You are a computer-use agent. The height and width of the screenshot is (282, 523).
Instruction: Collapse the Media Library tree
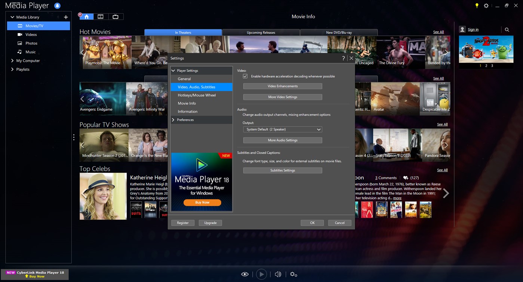click(12, 17)
